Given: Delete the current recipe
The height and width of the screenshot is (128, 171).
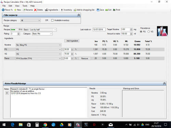Looking at the screenshot, I should coord(39,10).
